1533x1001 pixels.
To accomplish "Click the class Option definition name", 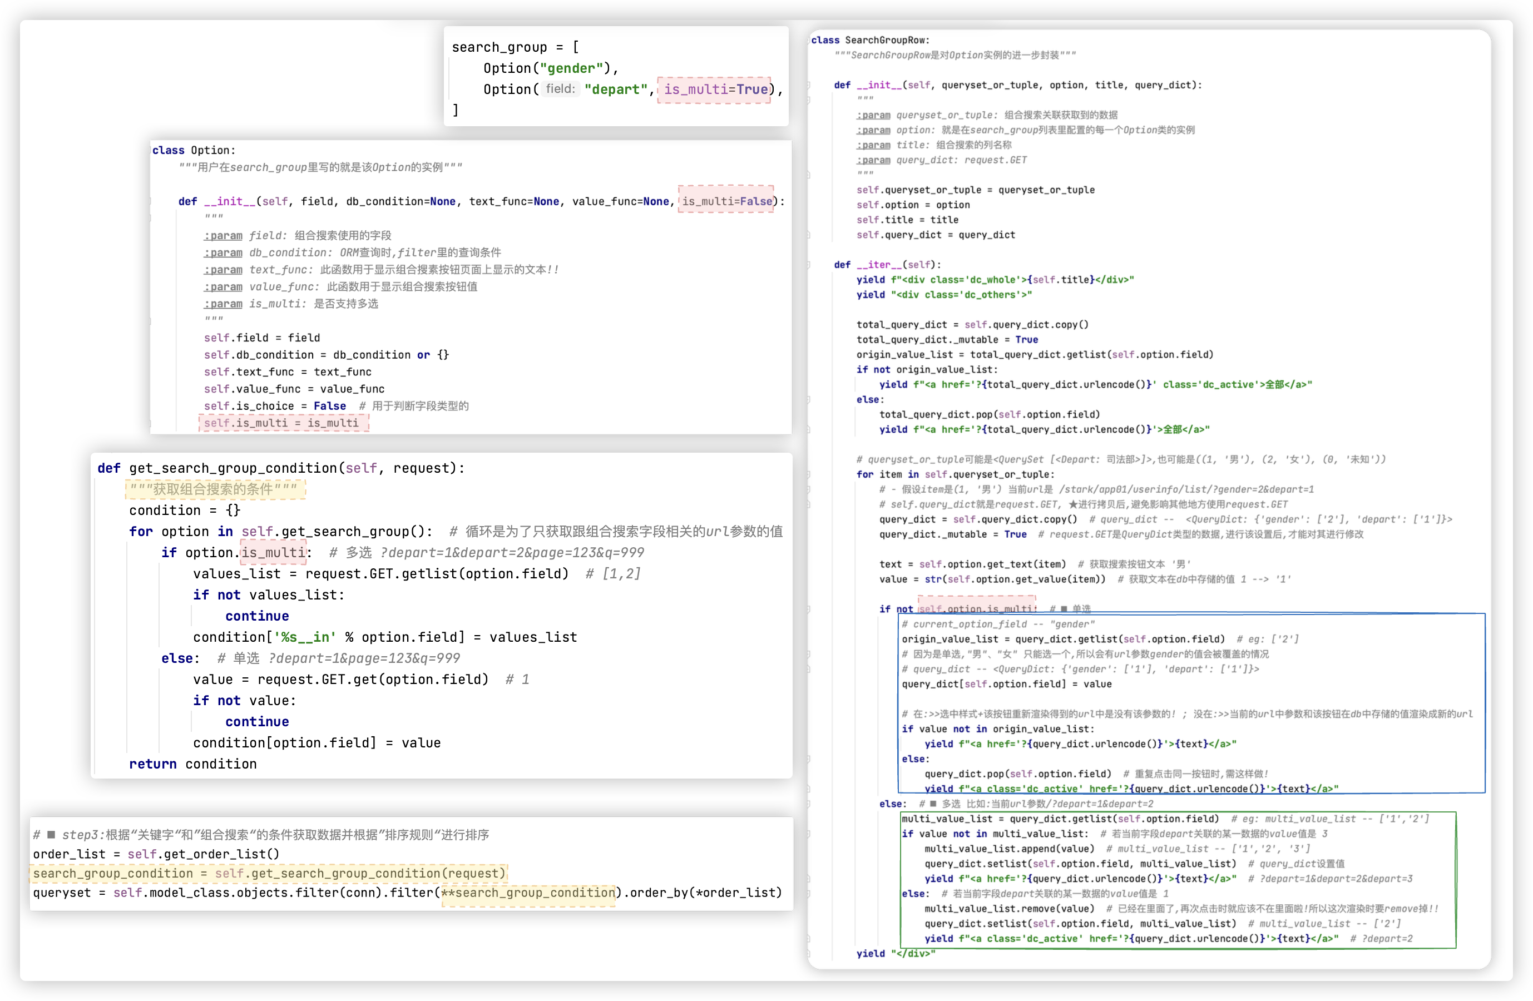I will point(212,150).
